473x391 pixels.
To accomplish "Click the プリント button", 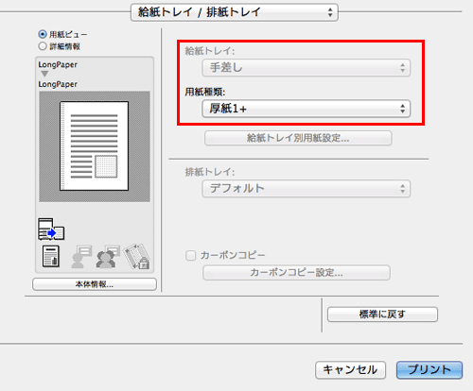I will click(x=429, y=370).
